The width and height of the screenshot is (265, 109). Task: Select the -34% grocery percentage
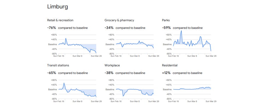[109, 28]
